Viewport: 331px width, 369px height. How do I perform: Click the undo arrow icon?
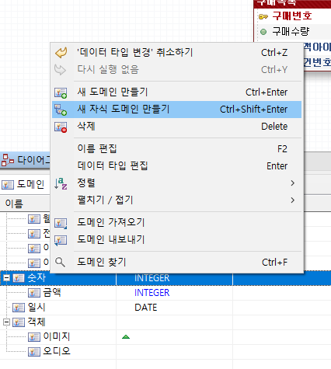(61, 53)
